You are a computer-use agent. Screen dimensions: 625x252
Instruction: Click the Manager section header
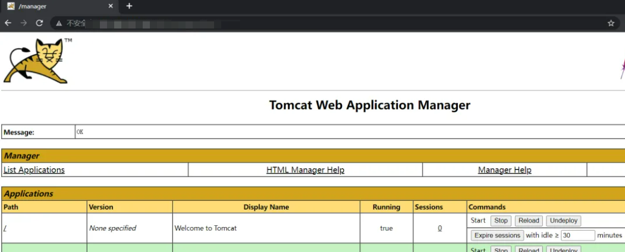point(313,156)
